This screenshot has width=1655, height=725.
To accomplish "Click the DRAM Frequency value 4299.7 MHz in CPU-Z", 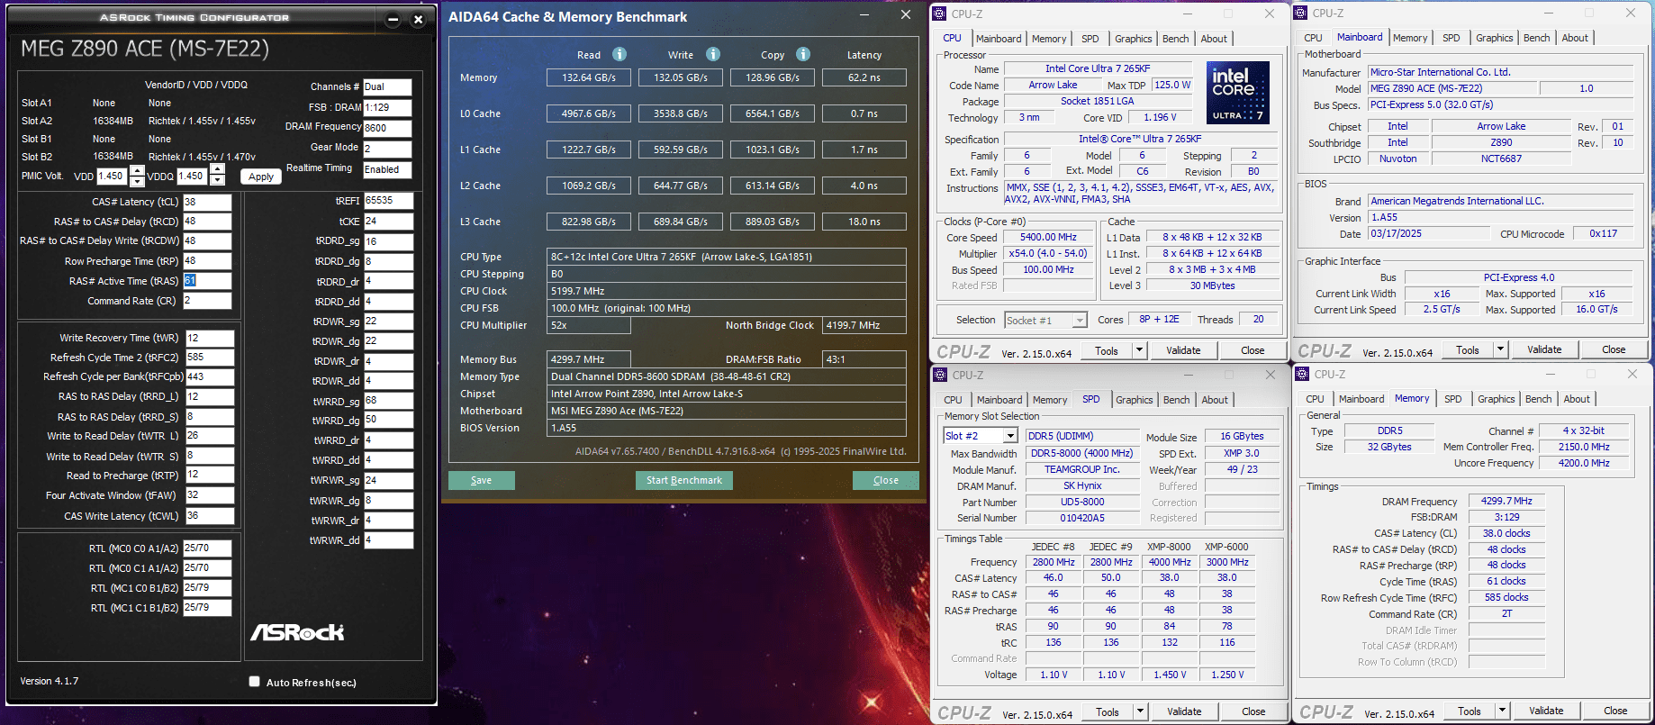I will click(x=1506, y=502).
